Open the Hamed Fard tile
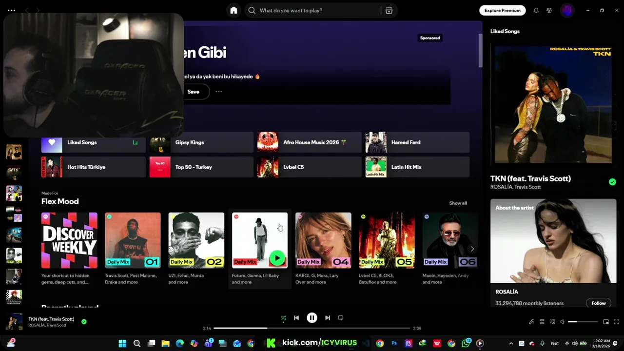 coord(417,142)
